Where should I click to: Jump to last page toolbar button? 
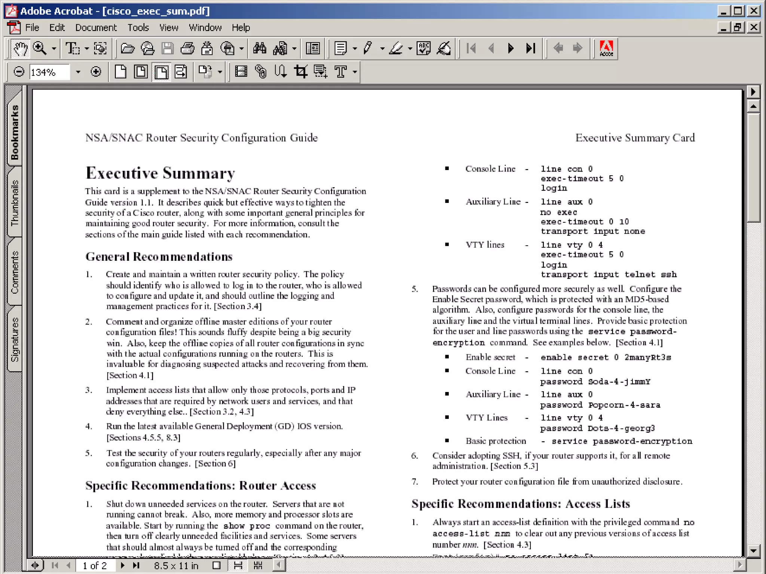coord(531,49)
